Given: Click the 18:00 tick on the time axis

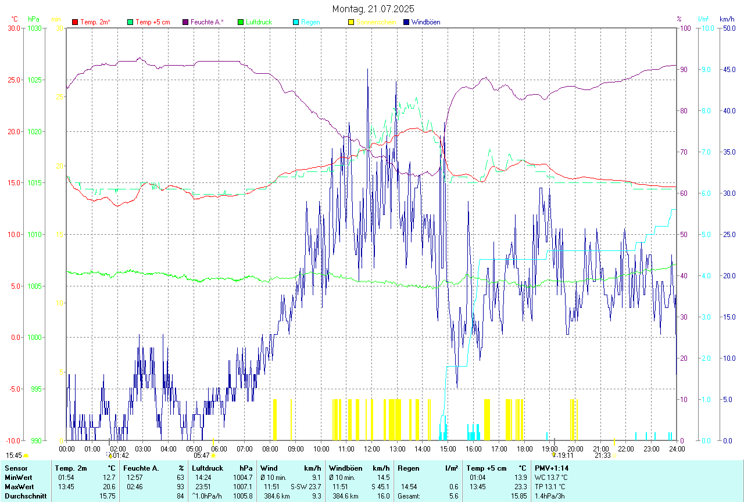Looking at the screenshot, I should coord(524,449).
